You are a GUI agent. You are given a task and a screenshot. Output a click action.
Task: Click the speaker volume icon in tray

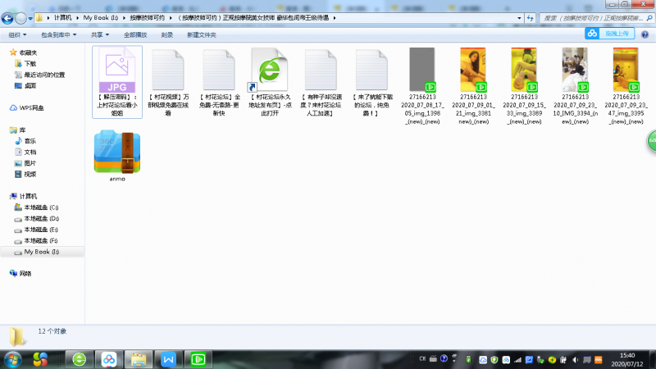(x=576, y=360)
